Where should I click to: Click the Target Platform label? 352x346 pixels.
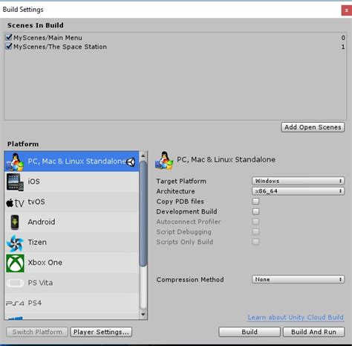tap(181, 181)
